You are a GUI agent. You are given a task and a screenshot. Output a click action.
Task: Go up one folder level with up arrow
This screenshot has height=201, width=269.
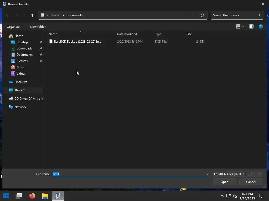coord(32,15)
